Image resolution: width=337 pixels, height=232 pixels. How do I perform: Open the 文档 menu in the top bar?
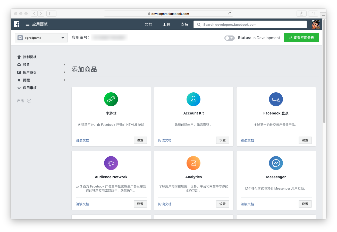[x=148, y=24]
